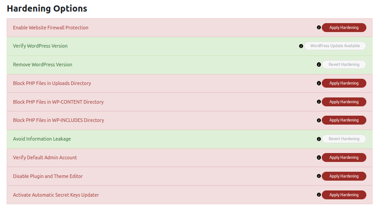View info icon for Block PHP Uploads Directory
This screenshot has height=210, width=377.
[319, 83]
